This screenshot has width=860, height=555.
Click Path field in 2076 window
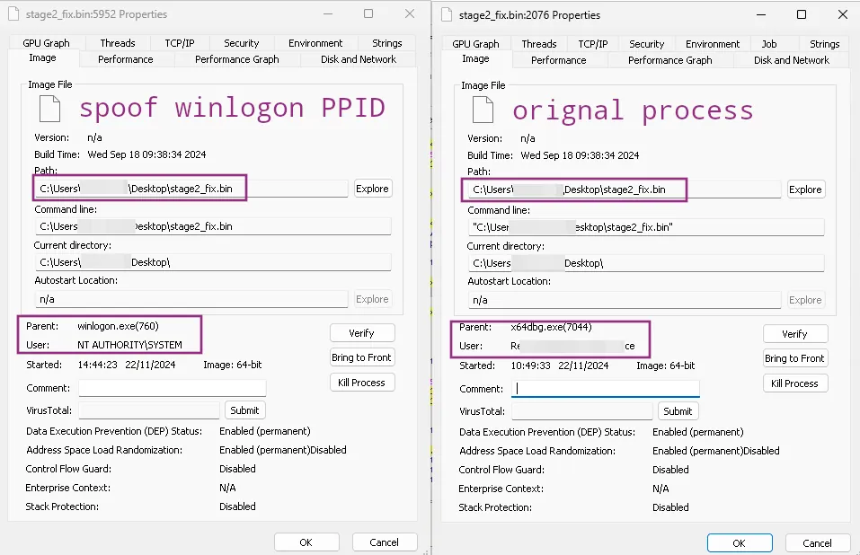click(x=625, y=189)
